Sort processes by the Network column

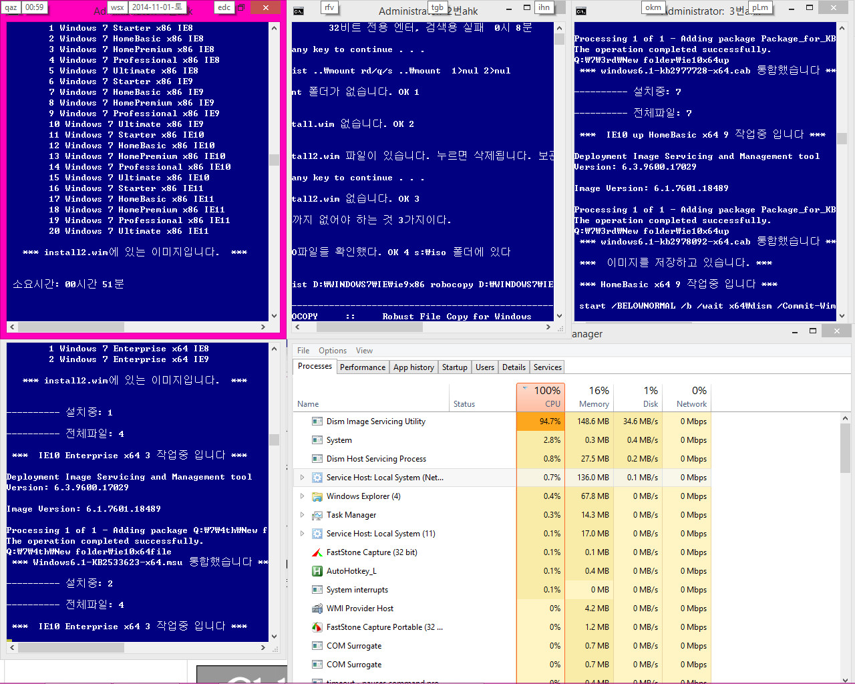tap(687, 397)
